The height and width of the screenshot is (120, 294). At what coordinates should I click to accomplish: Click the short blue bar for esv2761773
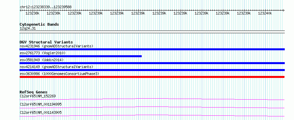81,56
